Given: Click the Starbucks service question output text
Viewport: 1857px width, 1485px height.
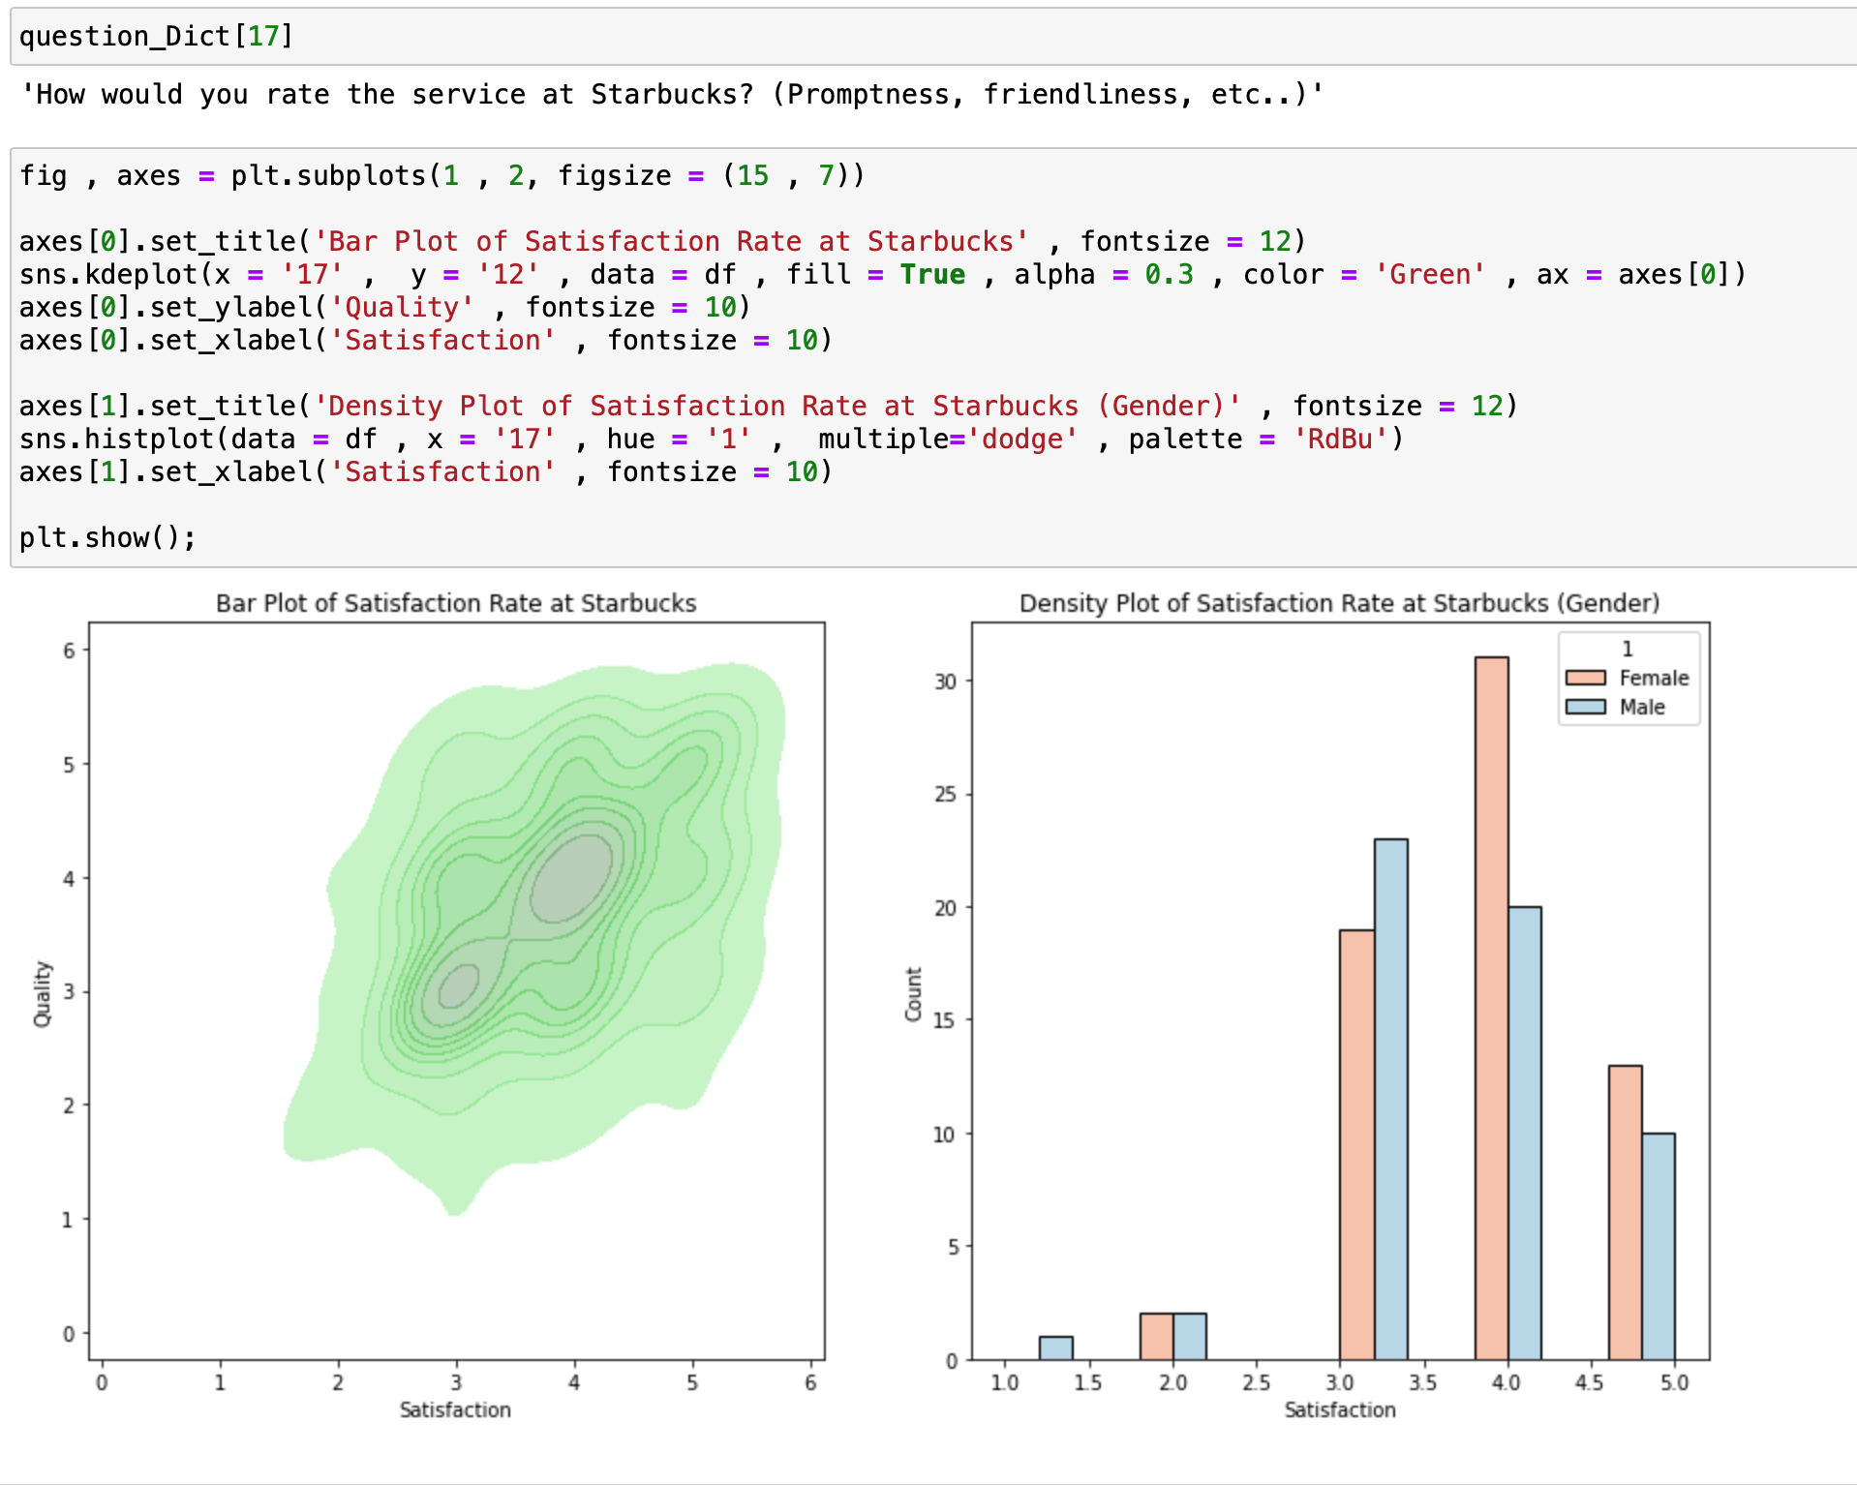Looking at the screenshot, I should [x=672, y=94].
